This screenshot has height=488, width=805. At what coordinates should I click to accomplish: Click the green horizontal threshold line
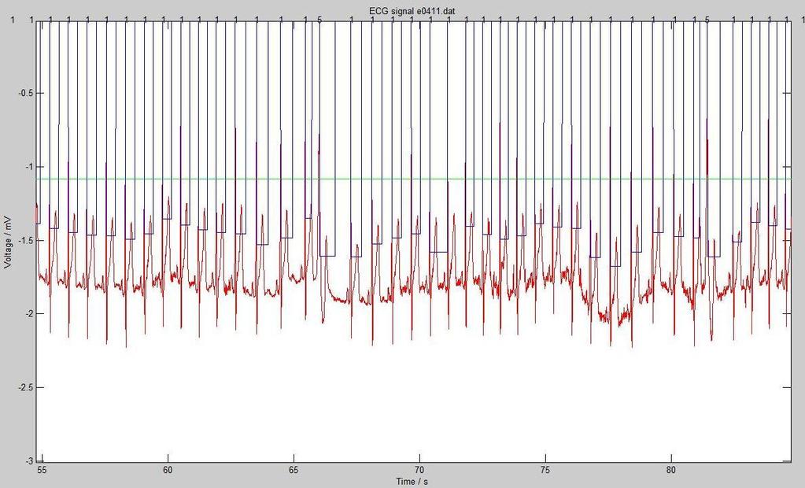[414, 179]
